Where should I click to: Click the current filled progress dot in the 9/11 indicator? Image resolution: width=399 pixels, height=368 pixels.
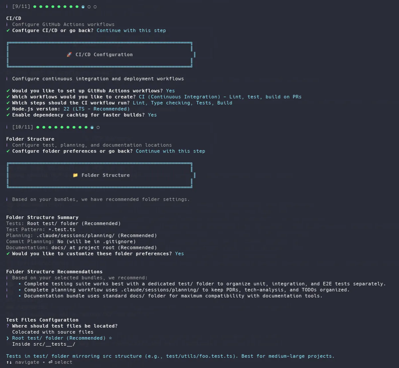pyautogui.click(x=83, y=6)
